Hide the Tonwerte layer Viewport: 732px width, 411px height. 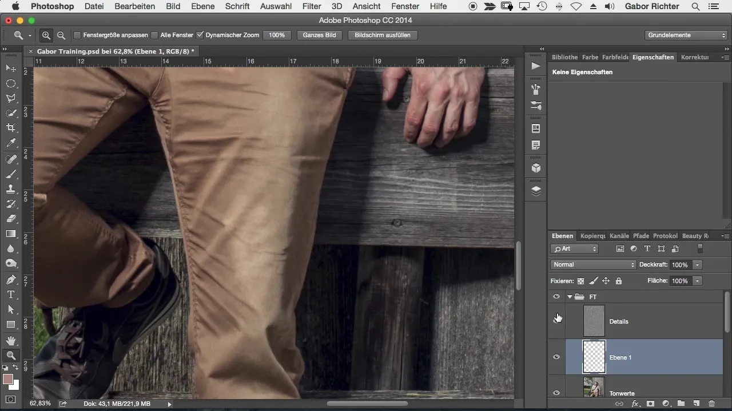pyautogui.click(x=556, y=393)
